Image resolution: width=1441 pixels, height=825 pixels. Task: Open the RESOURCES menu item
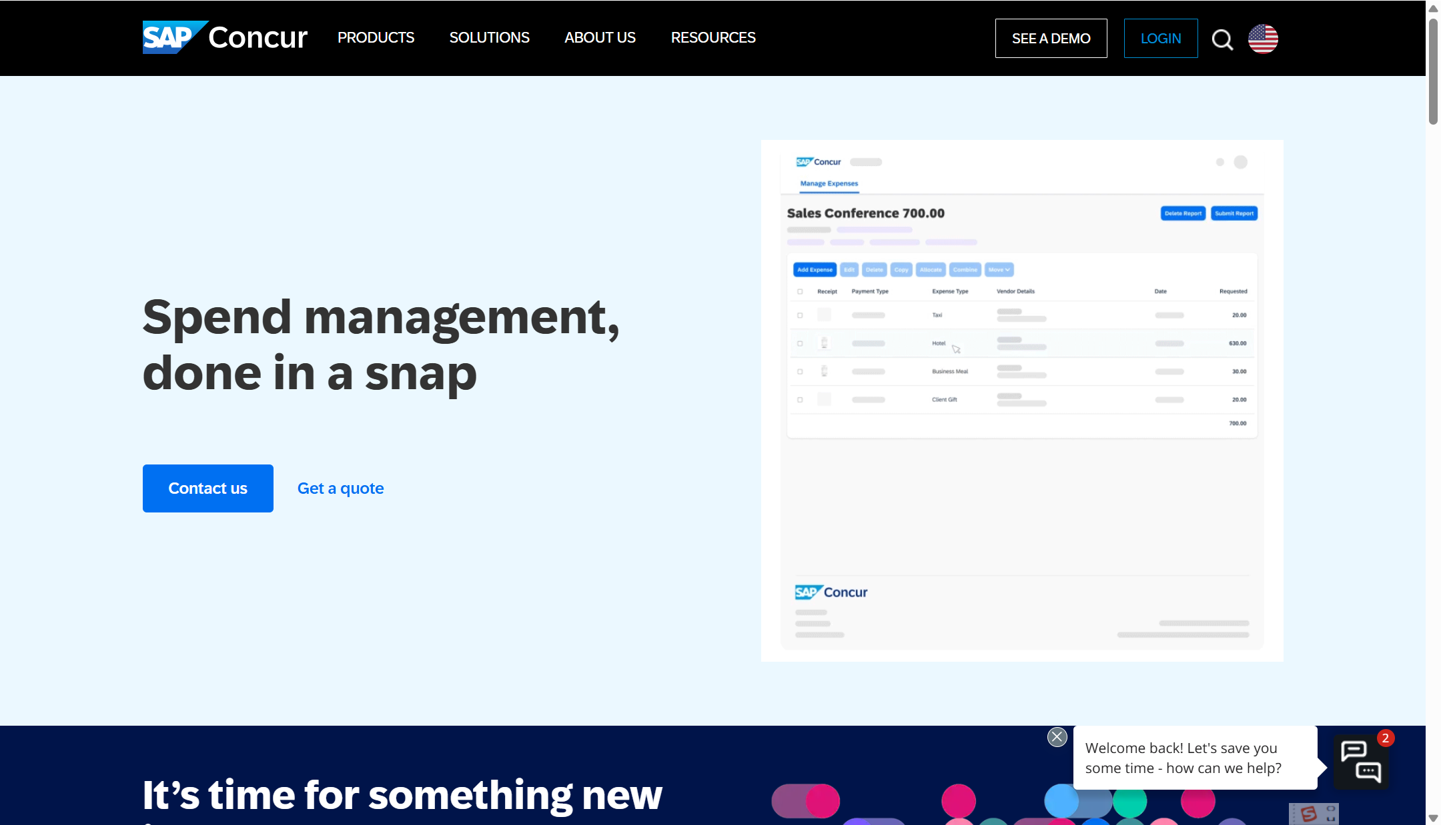point(713,37)
